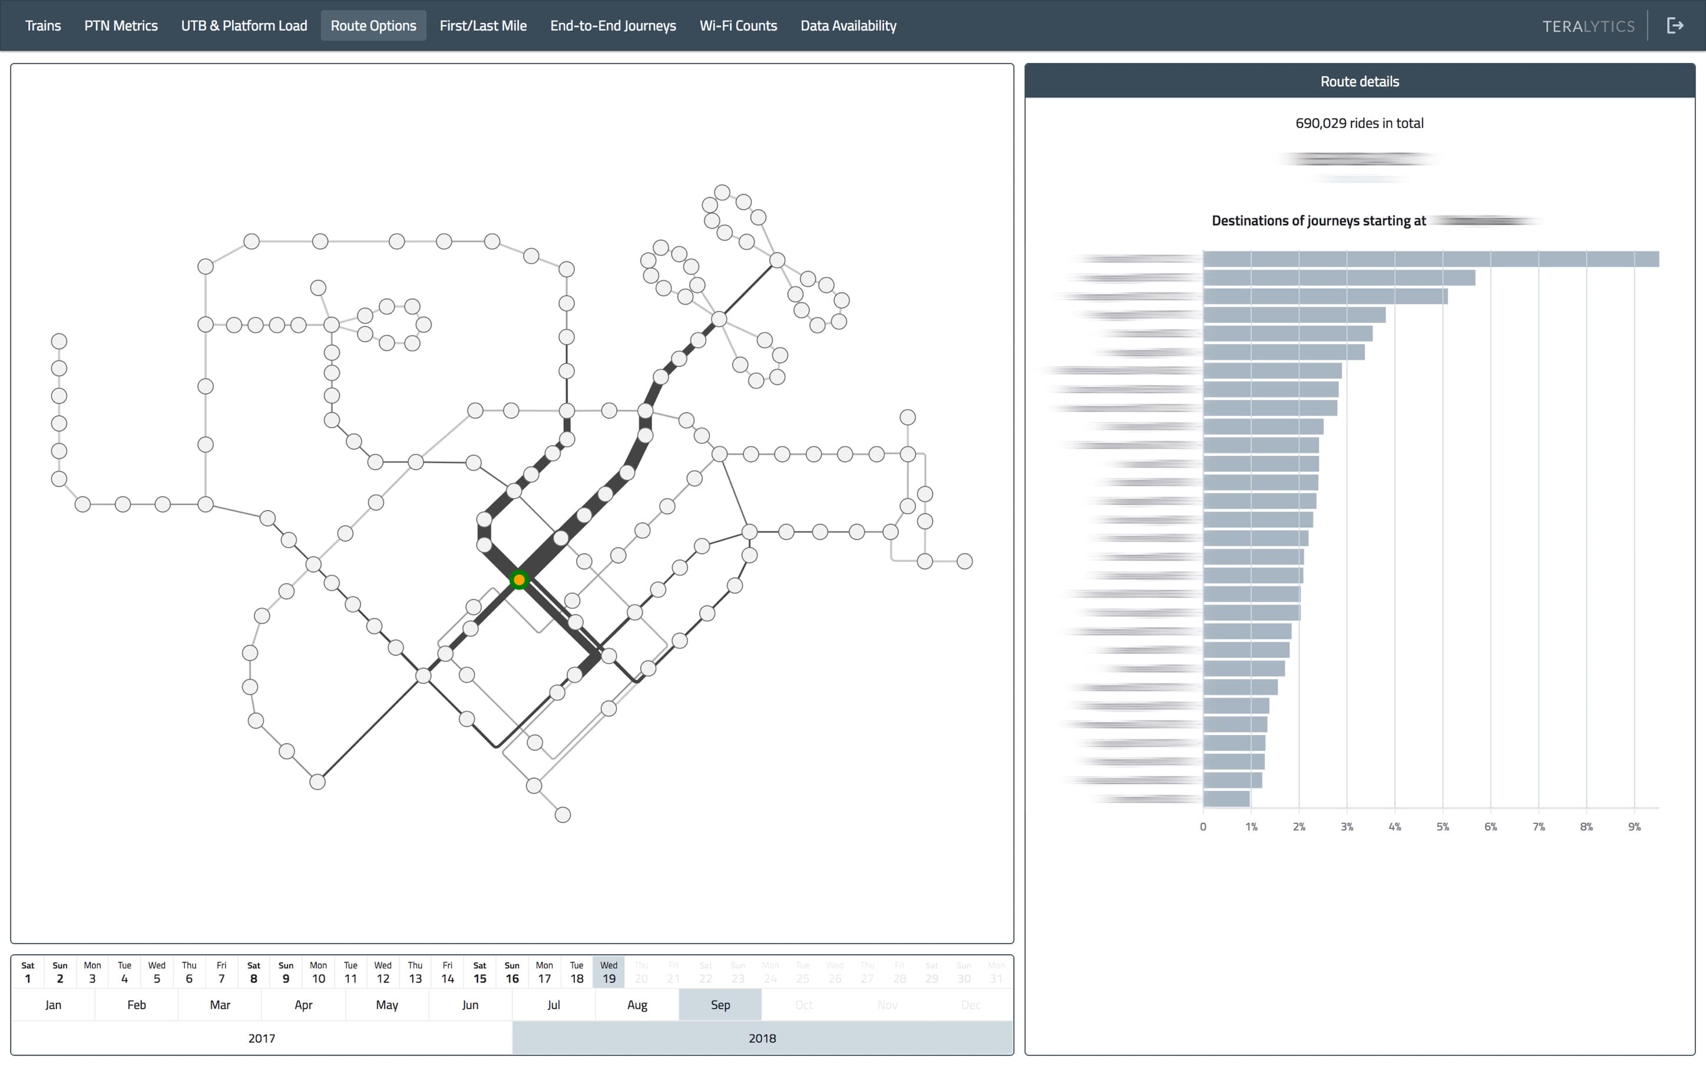Click the longest top destination bar
Viewport: 1706px width, 1066px height.
[x=1430, y=259]
